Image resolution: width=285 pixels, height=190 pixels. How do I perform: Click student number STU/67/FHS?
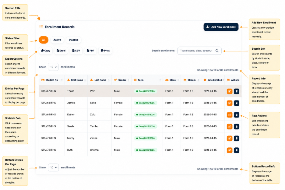pyautogui.click(x=48, y=91)
